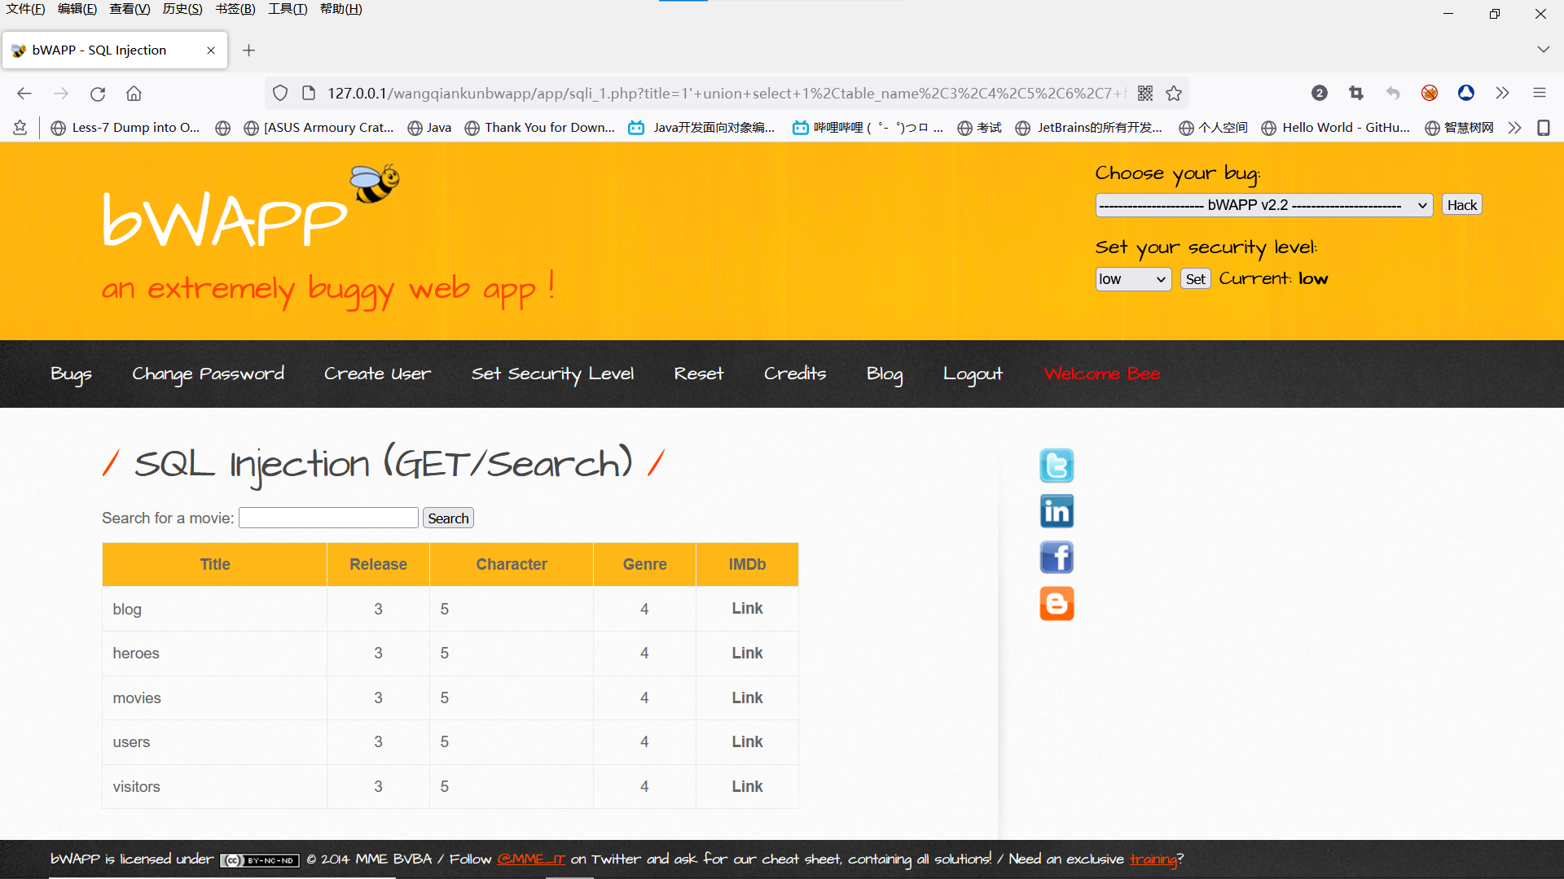This screenshot has width=1564, height=879.
Task: Click the Link in the users row
Action: tap(746, 741)
